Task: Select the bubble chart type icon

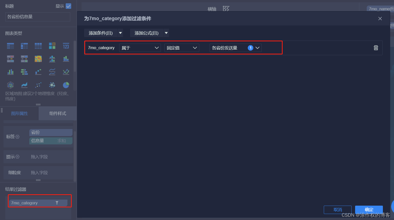Action: (x=52, y=85)
